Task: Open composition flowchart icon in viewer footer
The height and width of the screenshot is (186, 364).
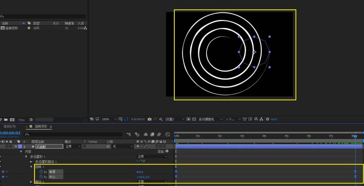Action: coord(261,119)
